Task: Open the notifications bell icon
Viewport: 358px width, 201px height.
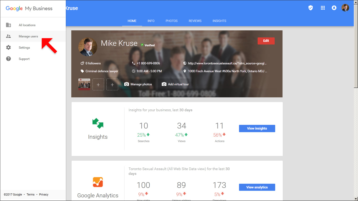Action: click(x=334, y=8)
